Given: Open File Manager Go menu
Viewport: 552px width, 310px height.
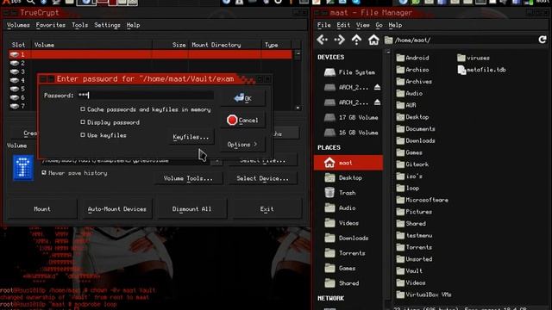Looking at the screenshot, I should coord(379,25).
